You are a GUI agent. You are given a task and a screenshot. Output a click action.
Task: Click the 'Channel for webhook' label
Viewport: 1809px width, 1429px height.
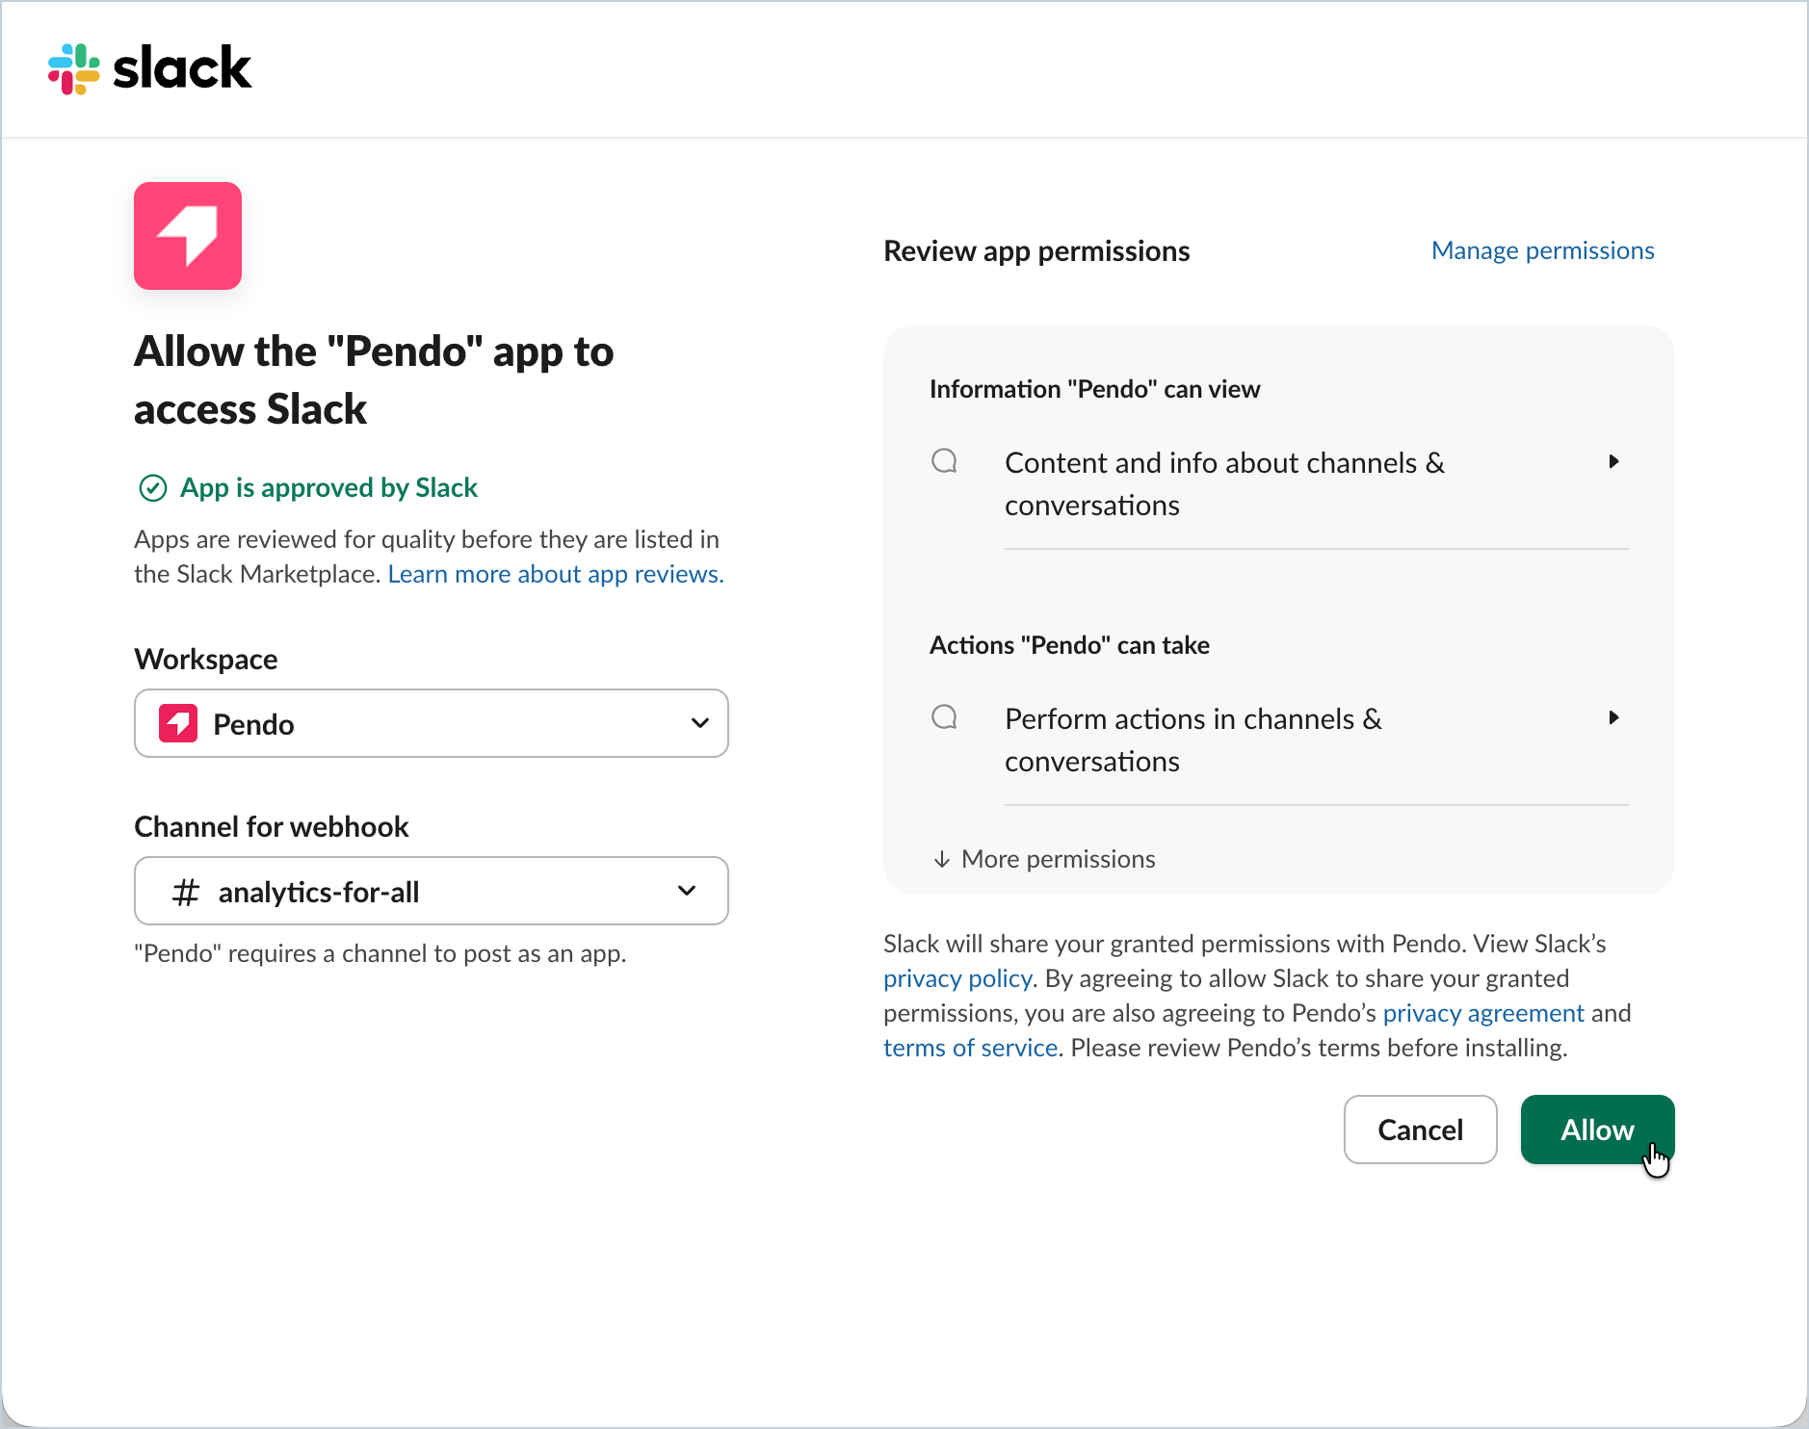click(x=272, y=827)
